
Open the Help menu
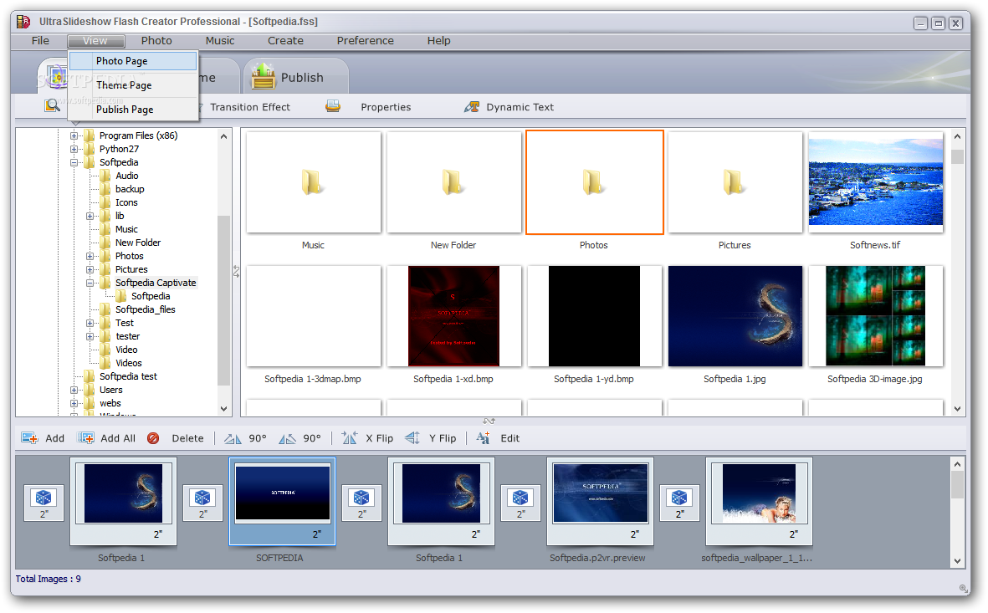[438, 40]
